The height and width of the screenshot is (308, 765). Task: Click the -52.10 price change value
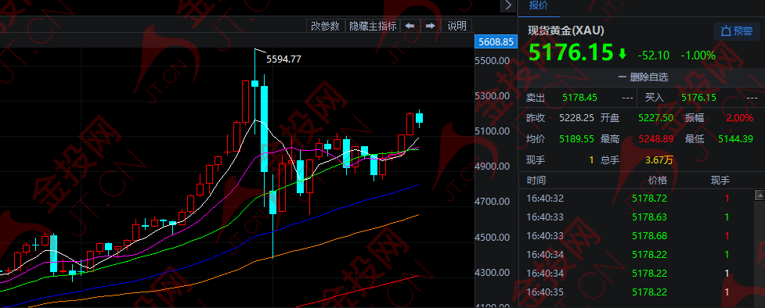click(653, 56)
